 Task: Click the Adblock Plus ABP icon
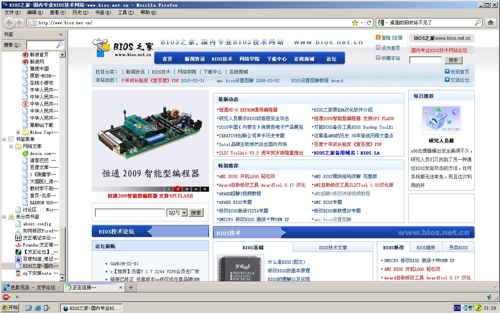click(5, 297)
